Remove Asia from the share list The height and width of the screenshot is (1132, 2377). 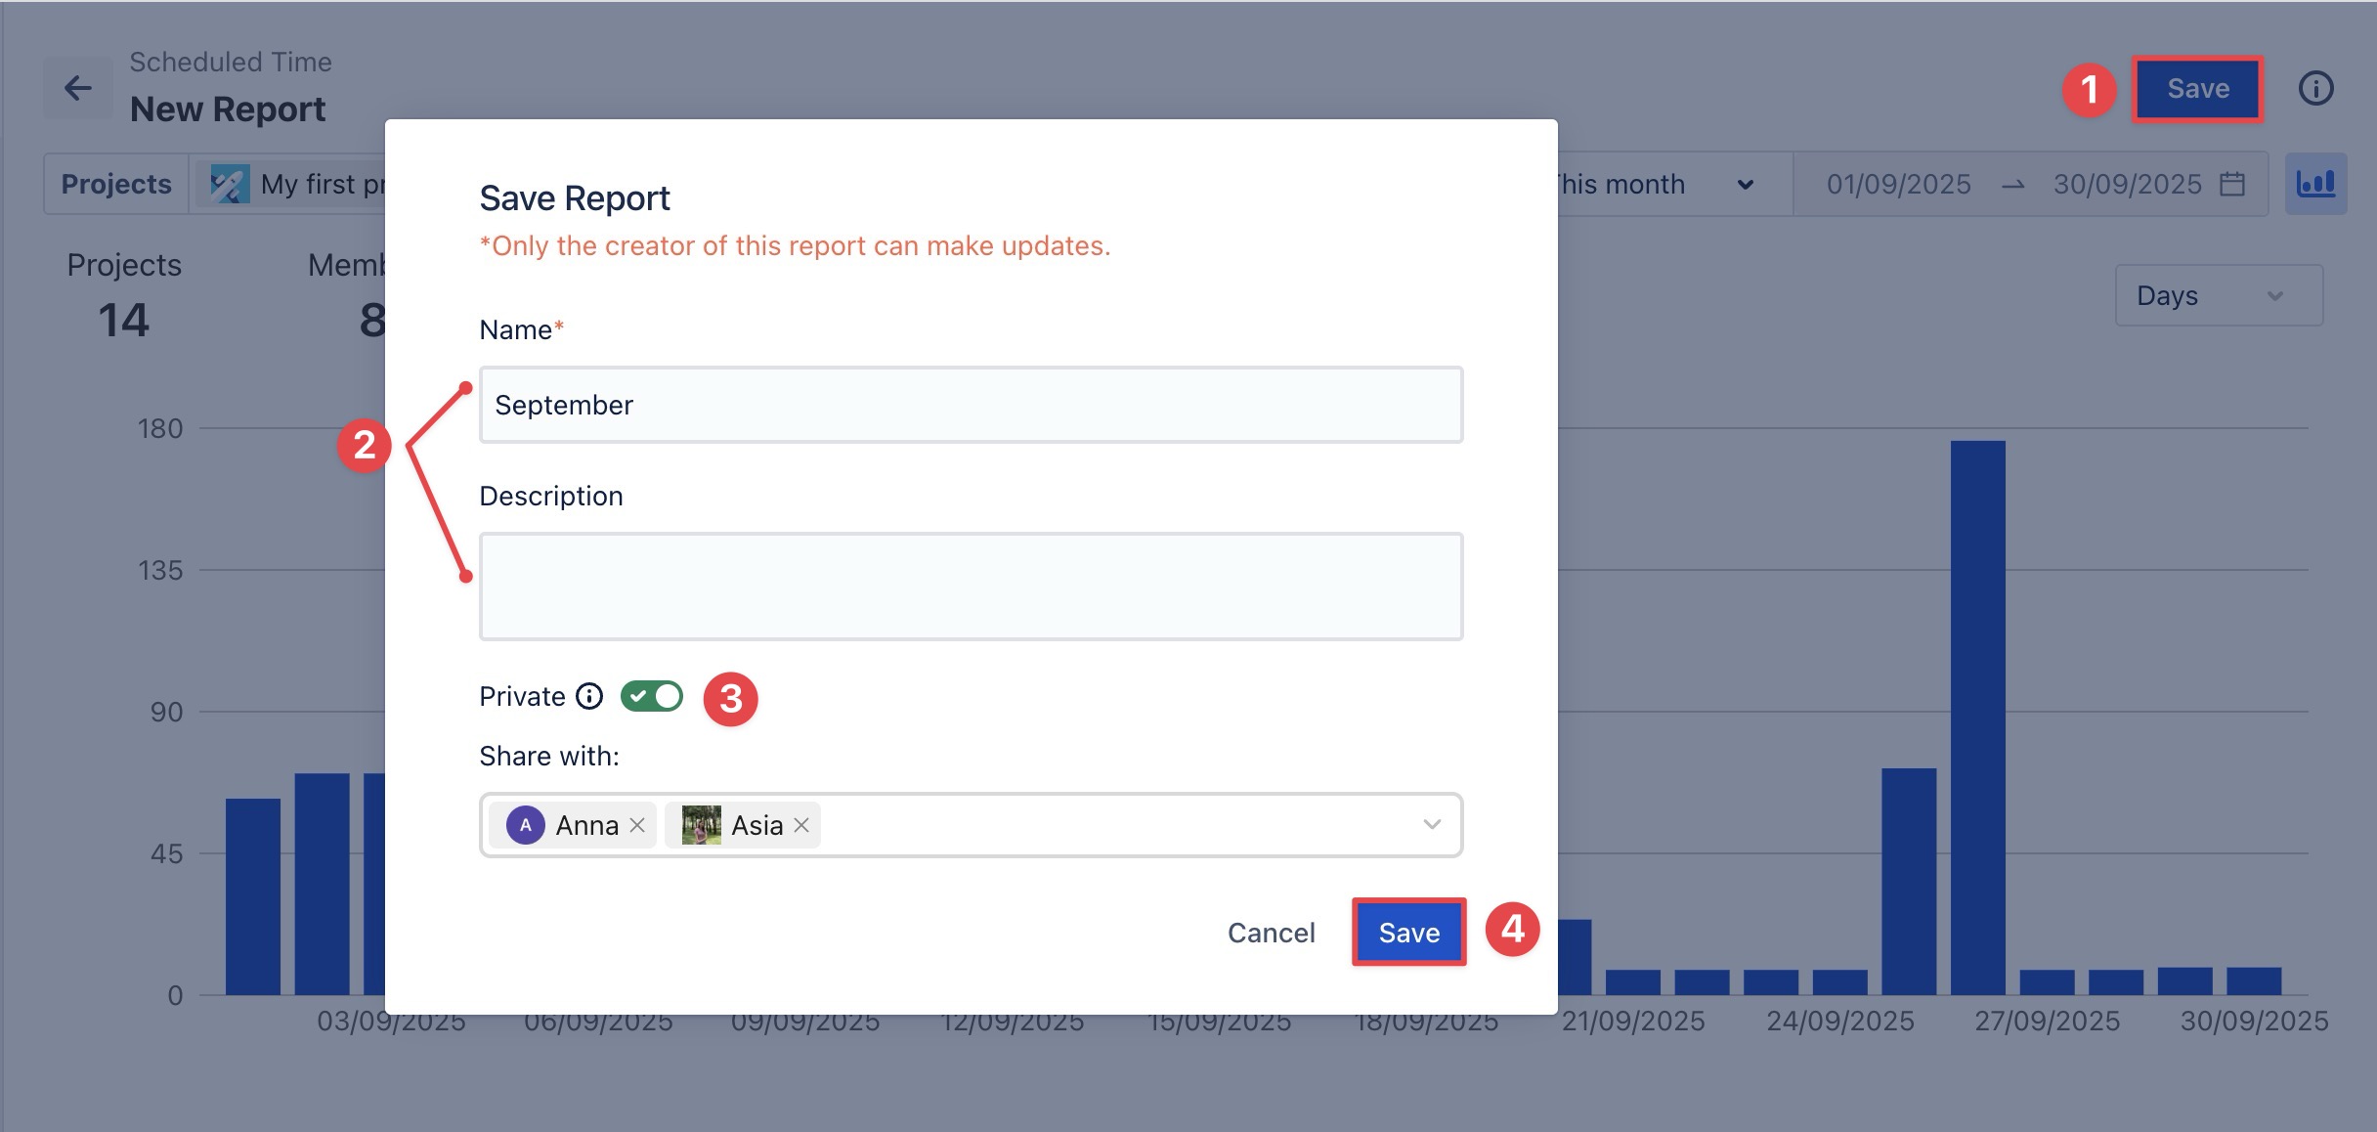(801, 825)
